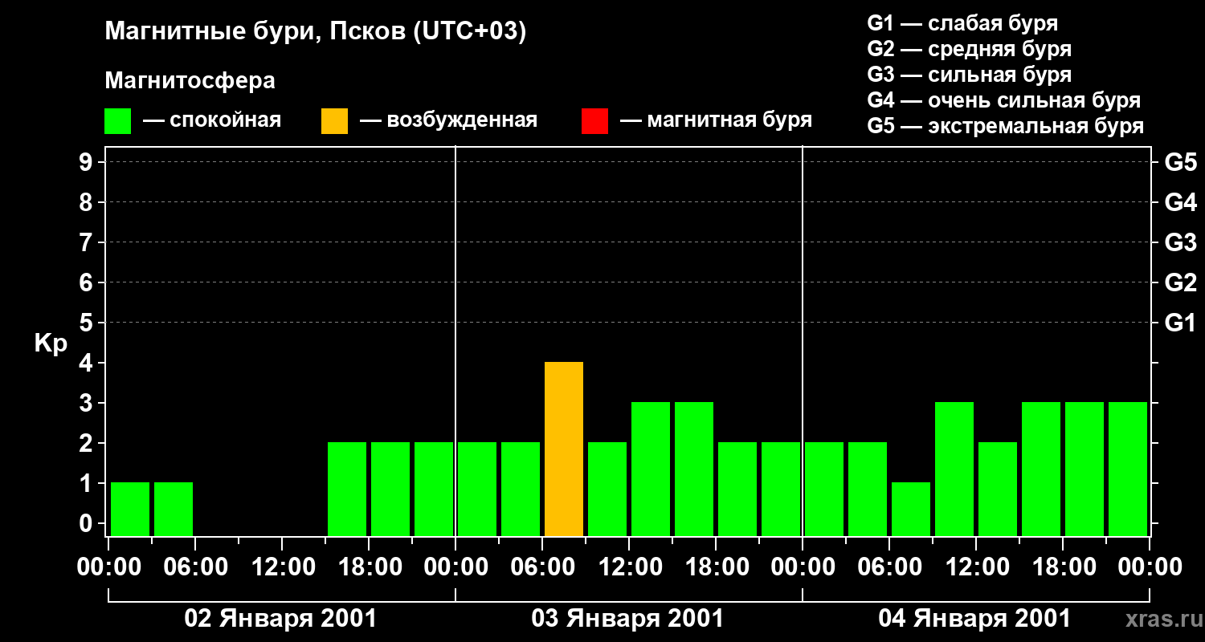Select the orange Kp 4 bar
1205x642 pixels.
564,449
